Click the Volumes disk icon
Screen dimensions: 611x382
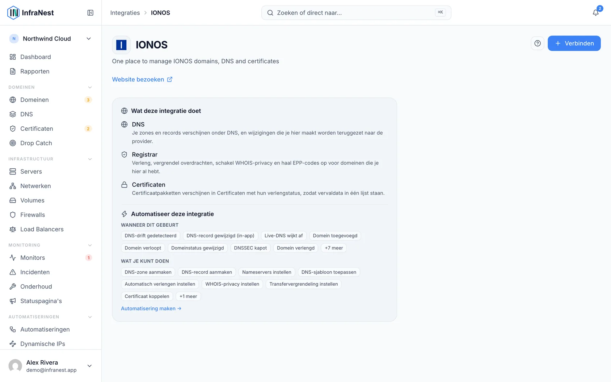click(13, 200)
